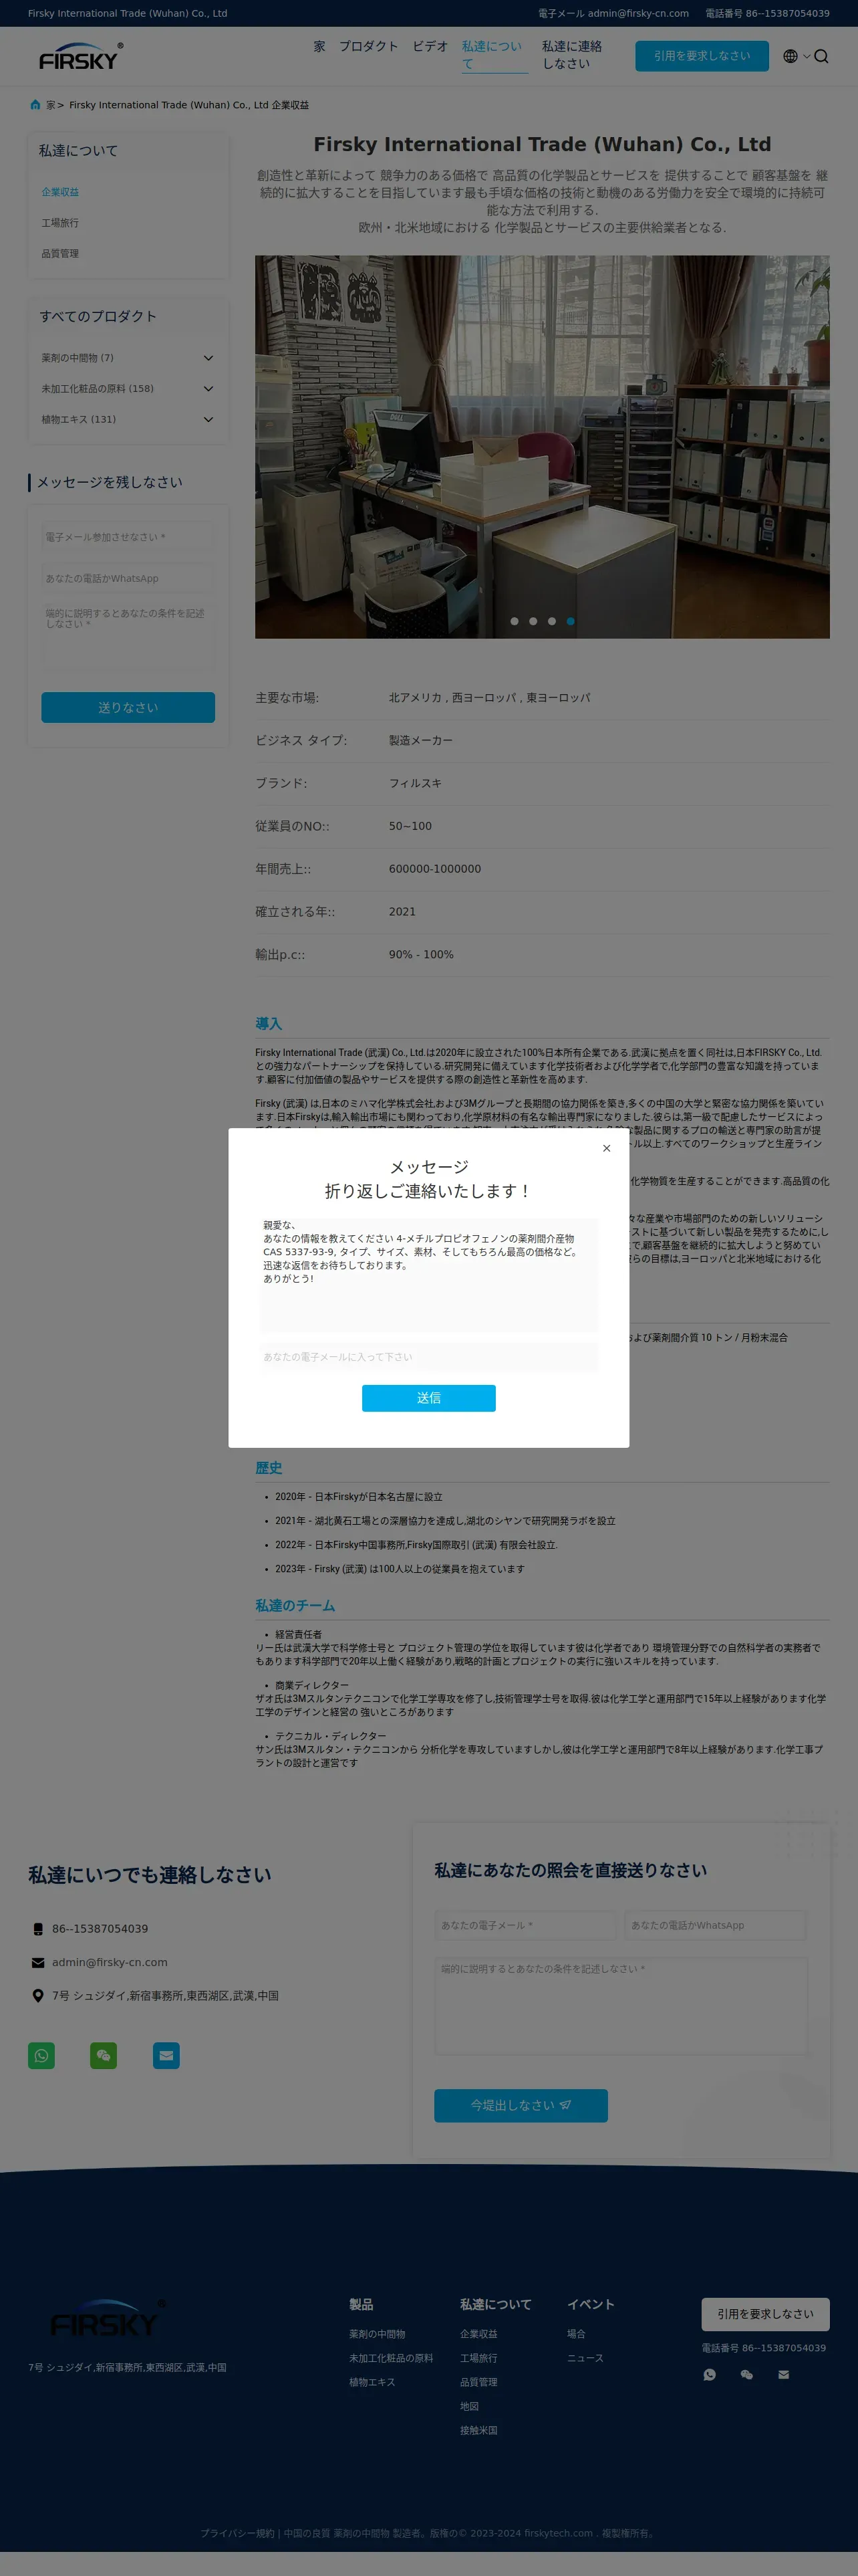The width and height of the screenshot is (858, 2576).
Task: Select 工場旅行 in the sidebar
Action: pos(60,223)
